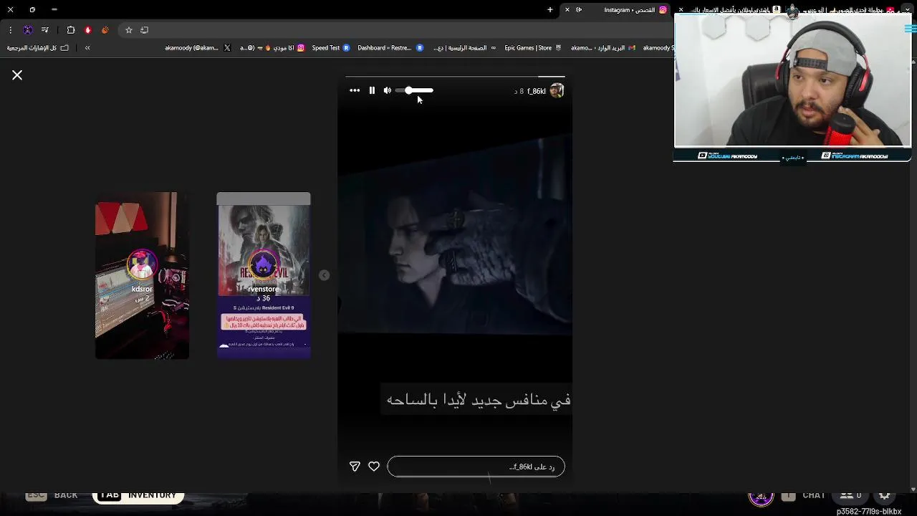Click story progress bar at top

(x=455, y=76)
